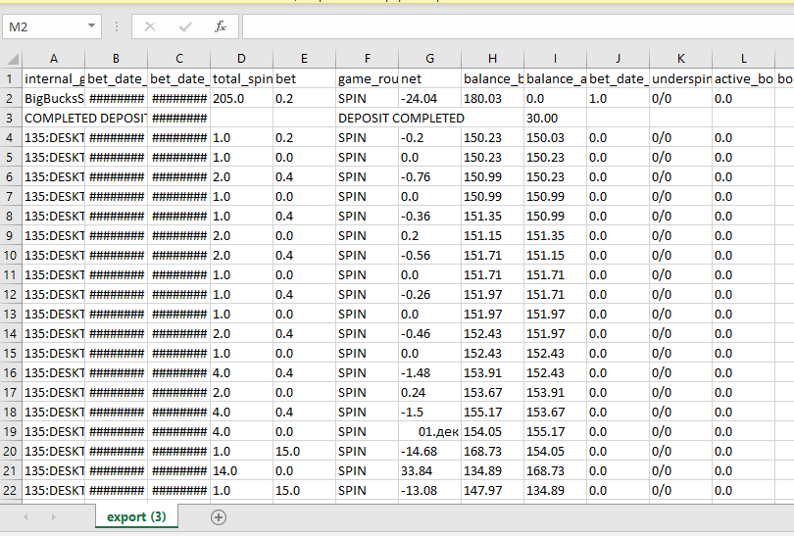Viewport: 794px width, 536px height.
Task: Select column A header
Action: tap(54, 59)
